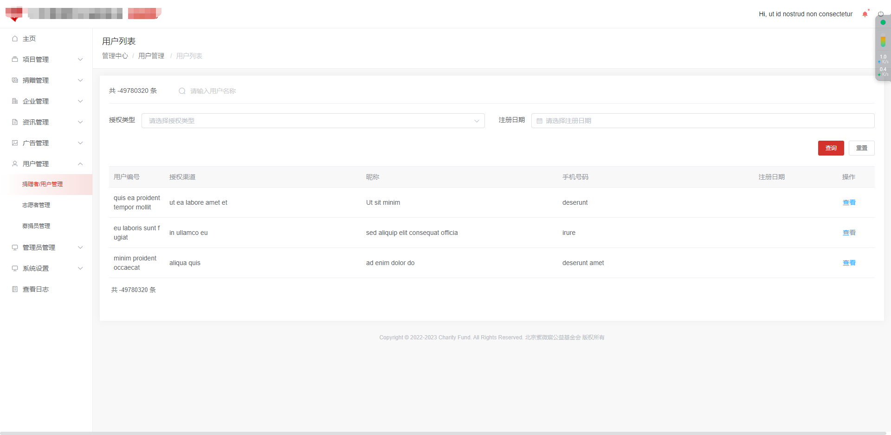Click the 用户列表 page title
The width and height of the screenshot is (891, 435).
coord(119,41)
